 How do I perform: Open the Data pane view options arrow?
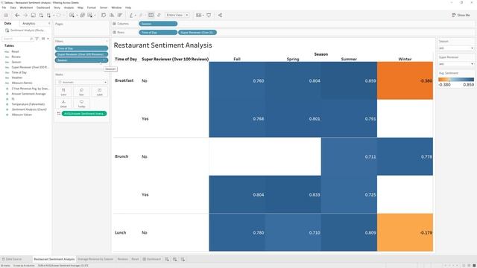click(48, 39)
